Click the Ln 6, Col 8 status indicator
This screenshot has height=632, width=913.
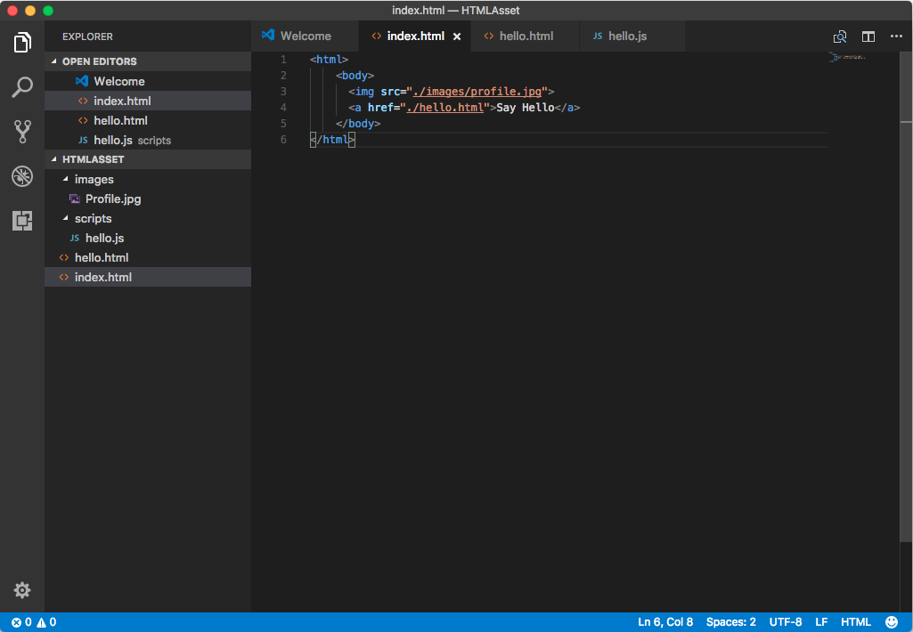(665, 622)
